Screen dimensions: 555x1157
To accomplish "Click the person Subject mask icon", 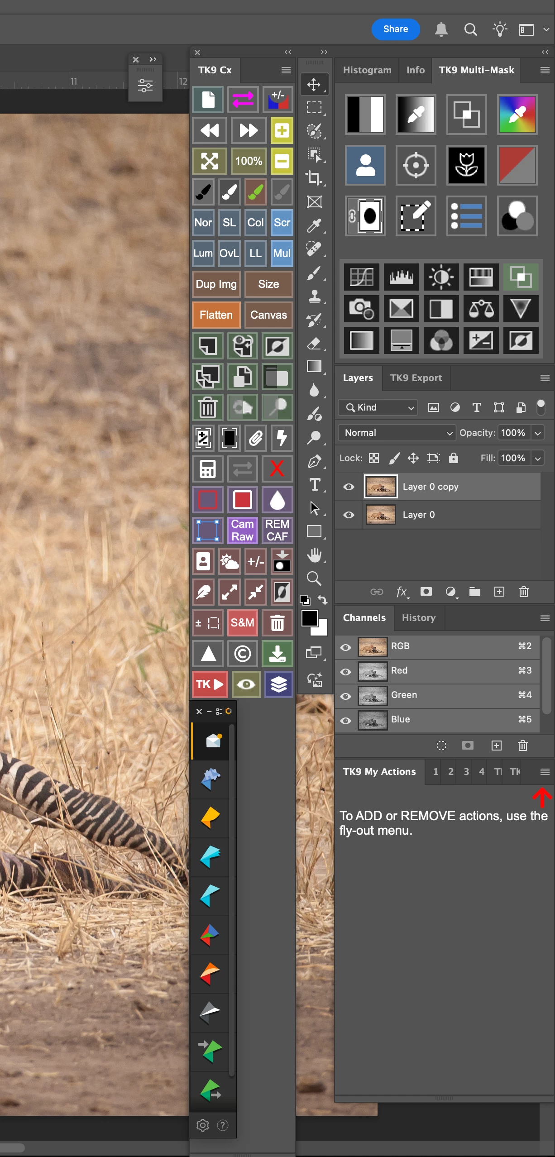I will click(x=365, y=165).
